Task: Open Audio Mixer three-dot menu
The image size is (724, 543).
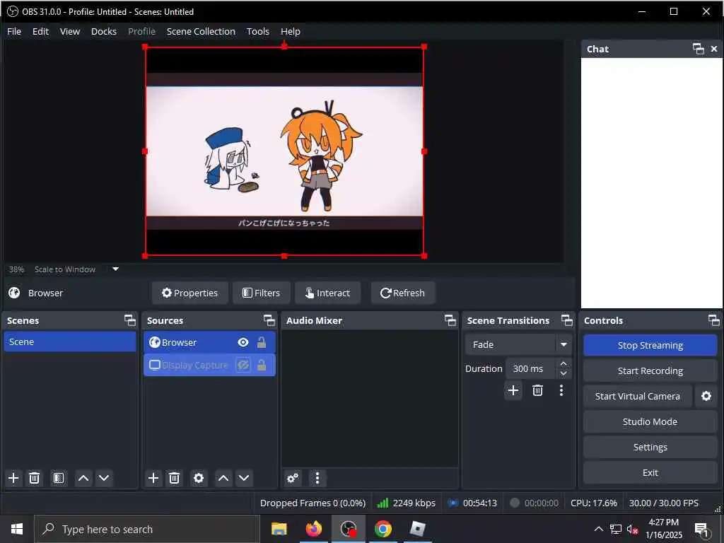Action: point(317,478)
